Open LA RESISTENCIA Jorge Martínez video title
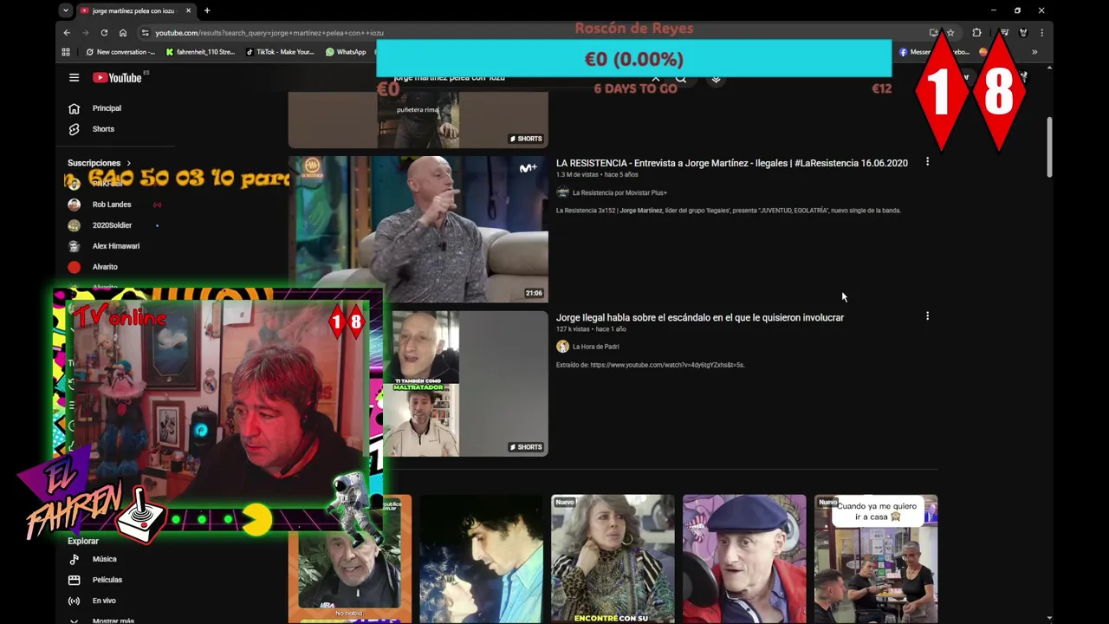This screenshot has height=624, width=1109. (732, 163)
